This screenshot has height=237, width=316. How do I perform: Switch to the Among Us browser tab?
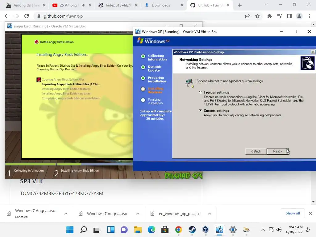[x=25, y=5]
